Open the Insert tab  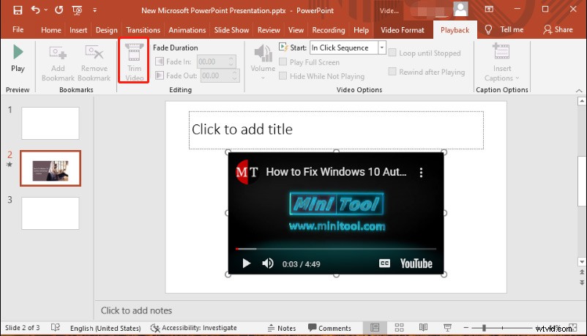[x=78, y=30]
